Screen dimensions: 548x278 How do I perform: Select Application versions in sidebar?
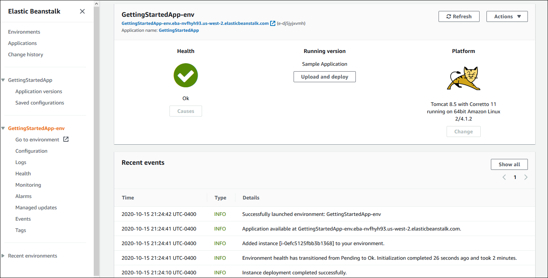[x=39, y=91]
